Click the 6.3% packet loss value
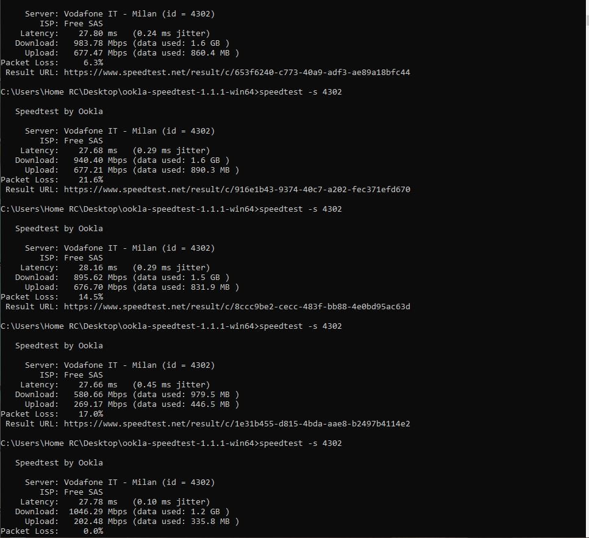The width and height of the screenshot is (589, 538). 93,63
